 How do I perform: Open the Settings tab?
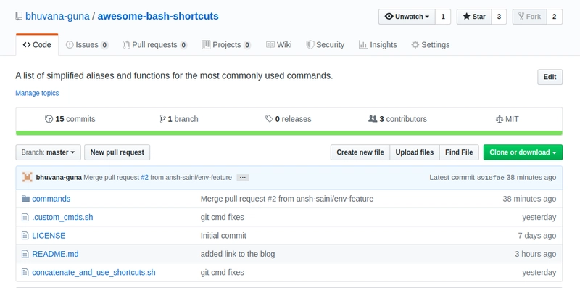[x=431, y=45]
